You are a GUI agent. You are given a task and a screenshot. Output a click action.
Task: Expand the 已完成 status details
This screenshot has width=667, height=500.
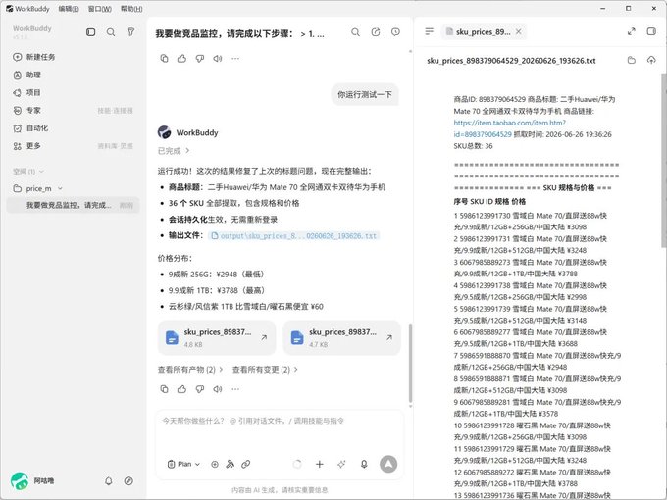174,151
